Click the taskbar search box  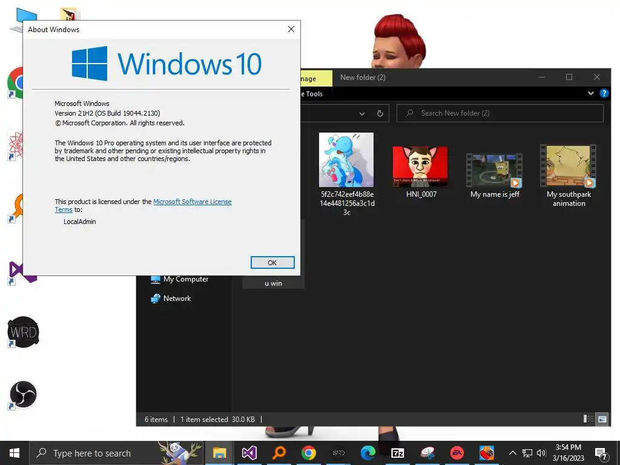pos(117,453)
